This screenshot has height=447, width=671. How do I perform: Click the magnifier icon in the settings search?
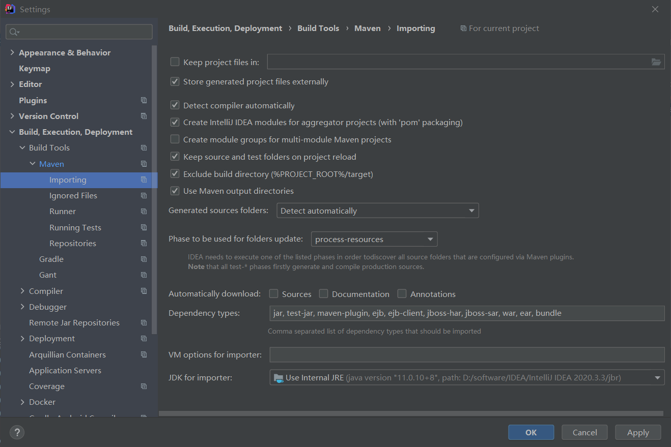pos(14,32)
